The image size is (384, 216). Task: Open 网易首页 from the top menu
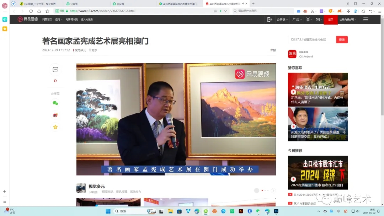[x=47, y=20]
